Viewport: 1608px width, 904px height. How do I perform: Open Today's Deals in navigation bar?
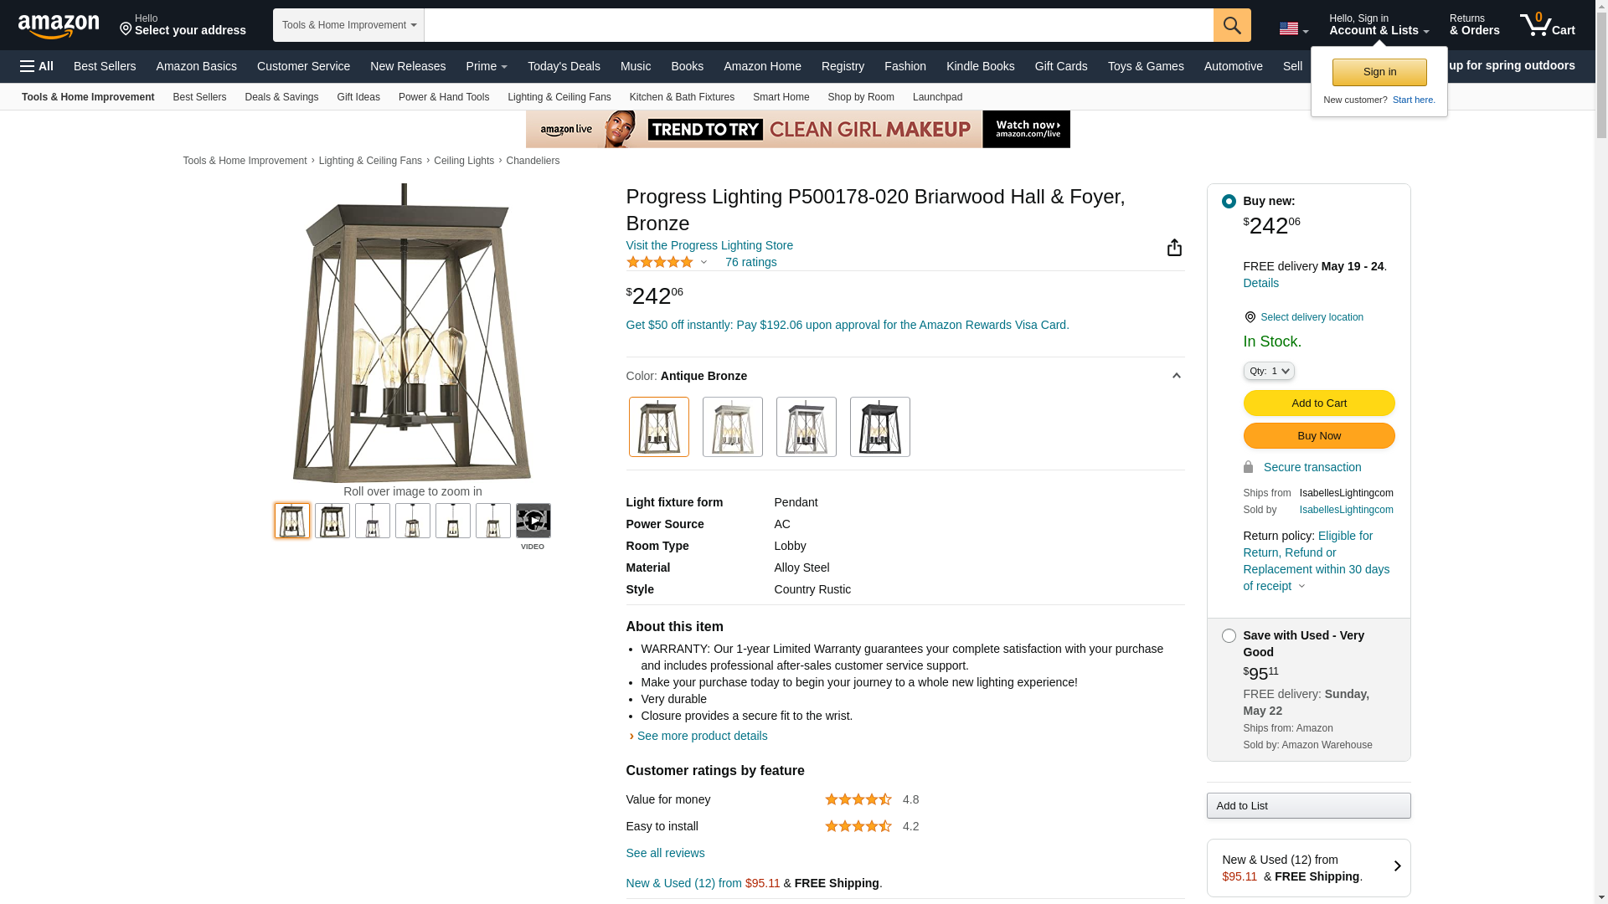click(564, 66)
